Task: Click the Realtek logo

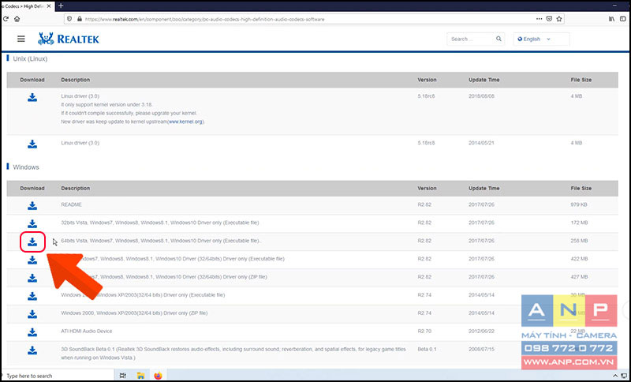Action: click(68, 39)
